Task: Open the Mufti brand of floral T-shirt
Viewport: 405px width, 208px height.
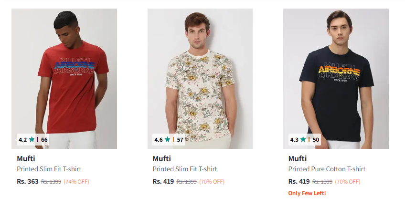Action: pos(161,159)
